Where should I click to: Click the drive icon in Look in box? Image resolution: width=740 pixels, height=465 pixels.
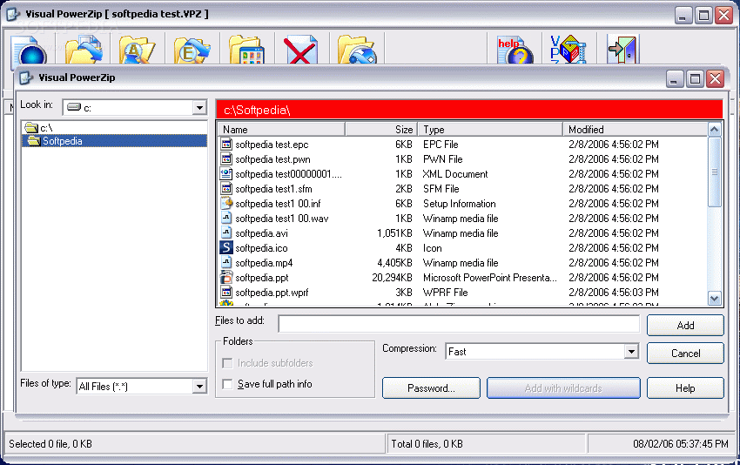pos(74,108)
